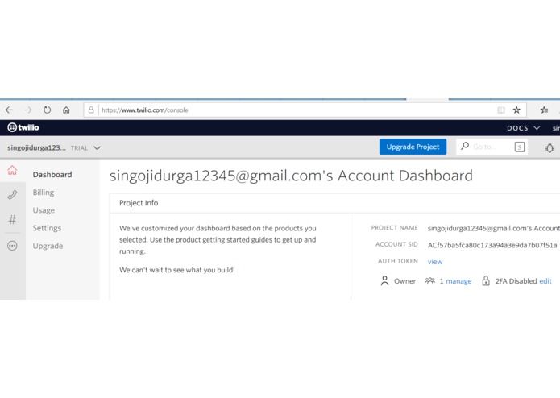The height and width of the screenshot is (398, 560).
Task: Open the browser home page icon
Action: tap(66, 110)
